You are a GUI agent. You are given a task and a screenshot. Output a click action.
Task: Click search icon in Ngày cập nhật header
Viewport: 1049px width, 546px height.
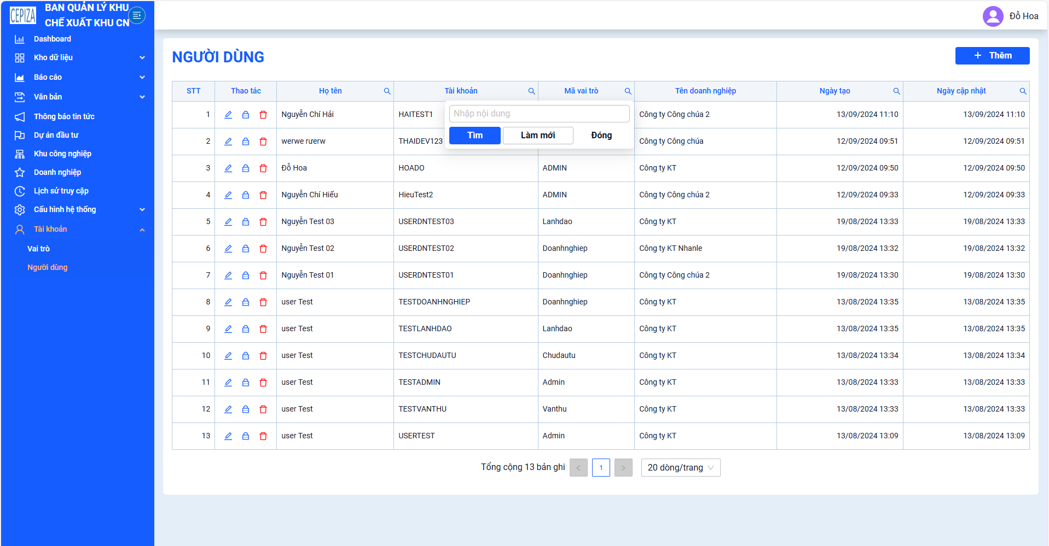[1023, 91]
